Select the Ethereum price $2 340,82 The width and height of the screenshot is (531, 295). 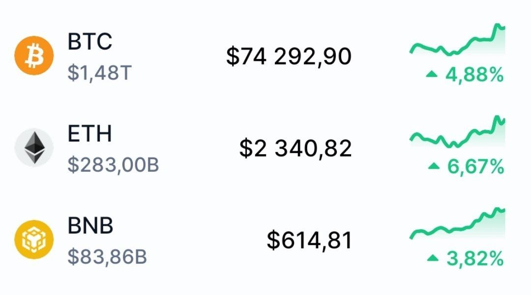pyautogui.click(x=295, y=149)
